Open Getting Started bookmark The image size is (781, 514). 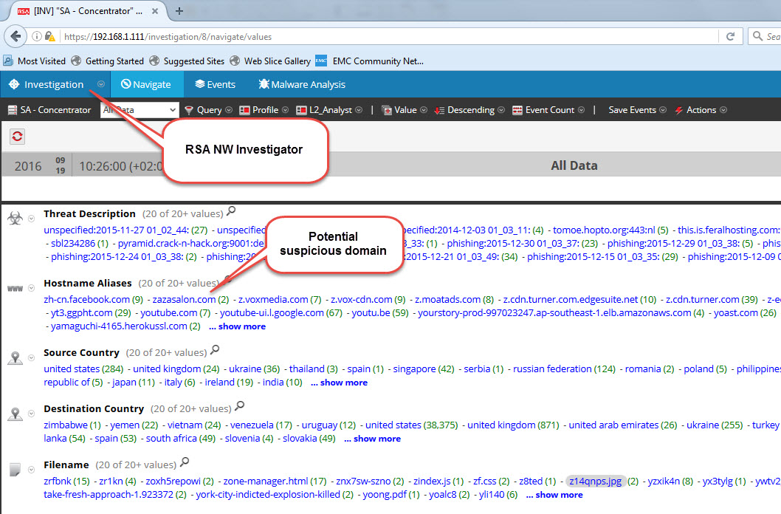click(x=114, y=61)
